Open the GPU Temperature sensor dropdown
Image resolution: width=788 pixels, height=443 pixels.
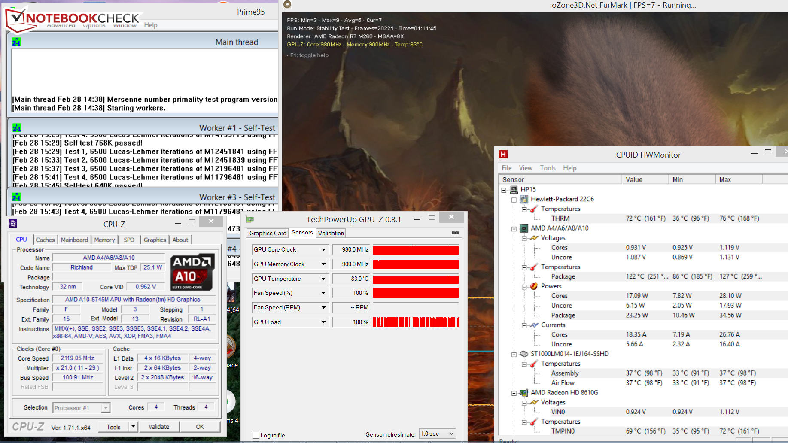pos(323,279)
